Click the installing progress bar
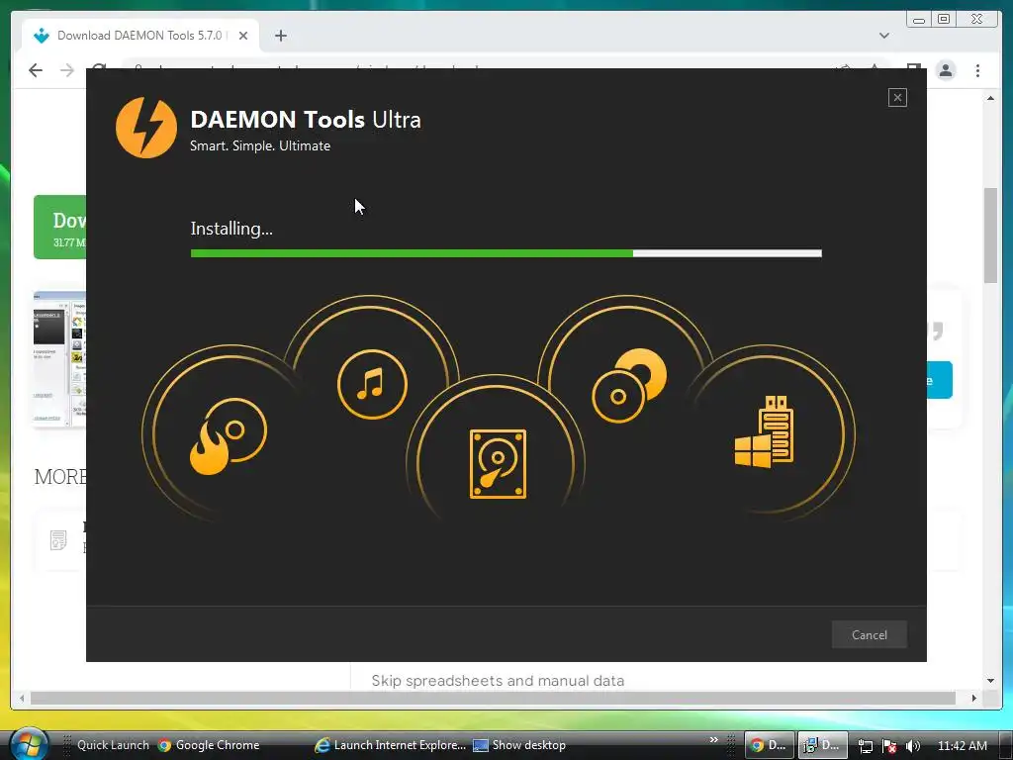Image resolution: width=1013 pixels, height=760 pixels. tap(506, 253)
